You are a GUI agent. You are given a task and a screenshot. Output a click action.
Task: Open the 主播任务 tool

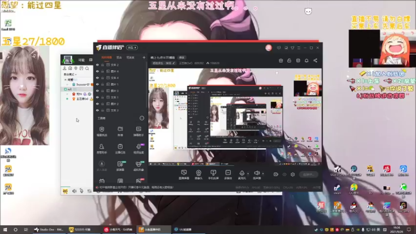[x=120, y=149]
